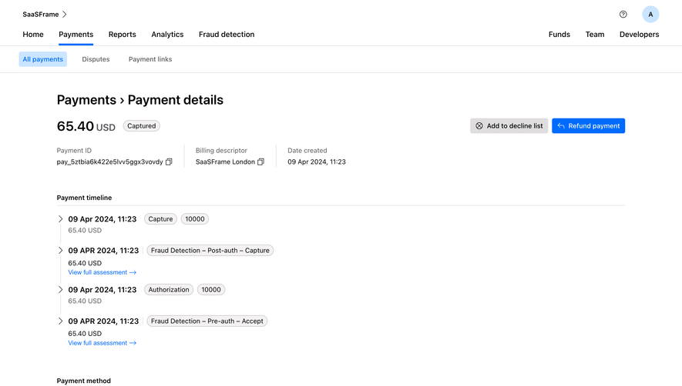Select the All payments sub-tab
Image resolution: width=682 pixels, height=386 pixels.
coord(42,59)
